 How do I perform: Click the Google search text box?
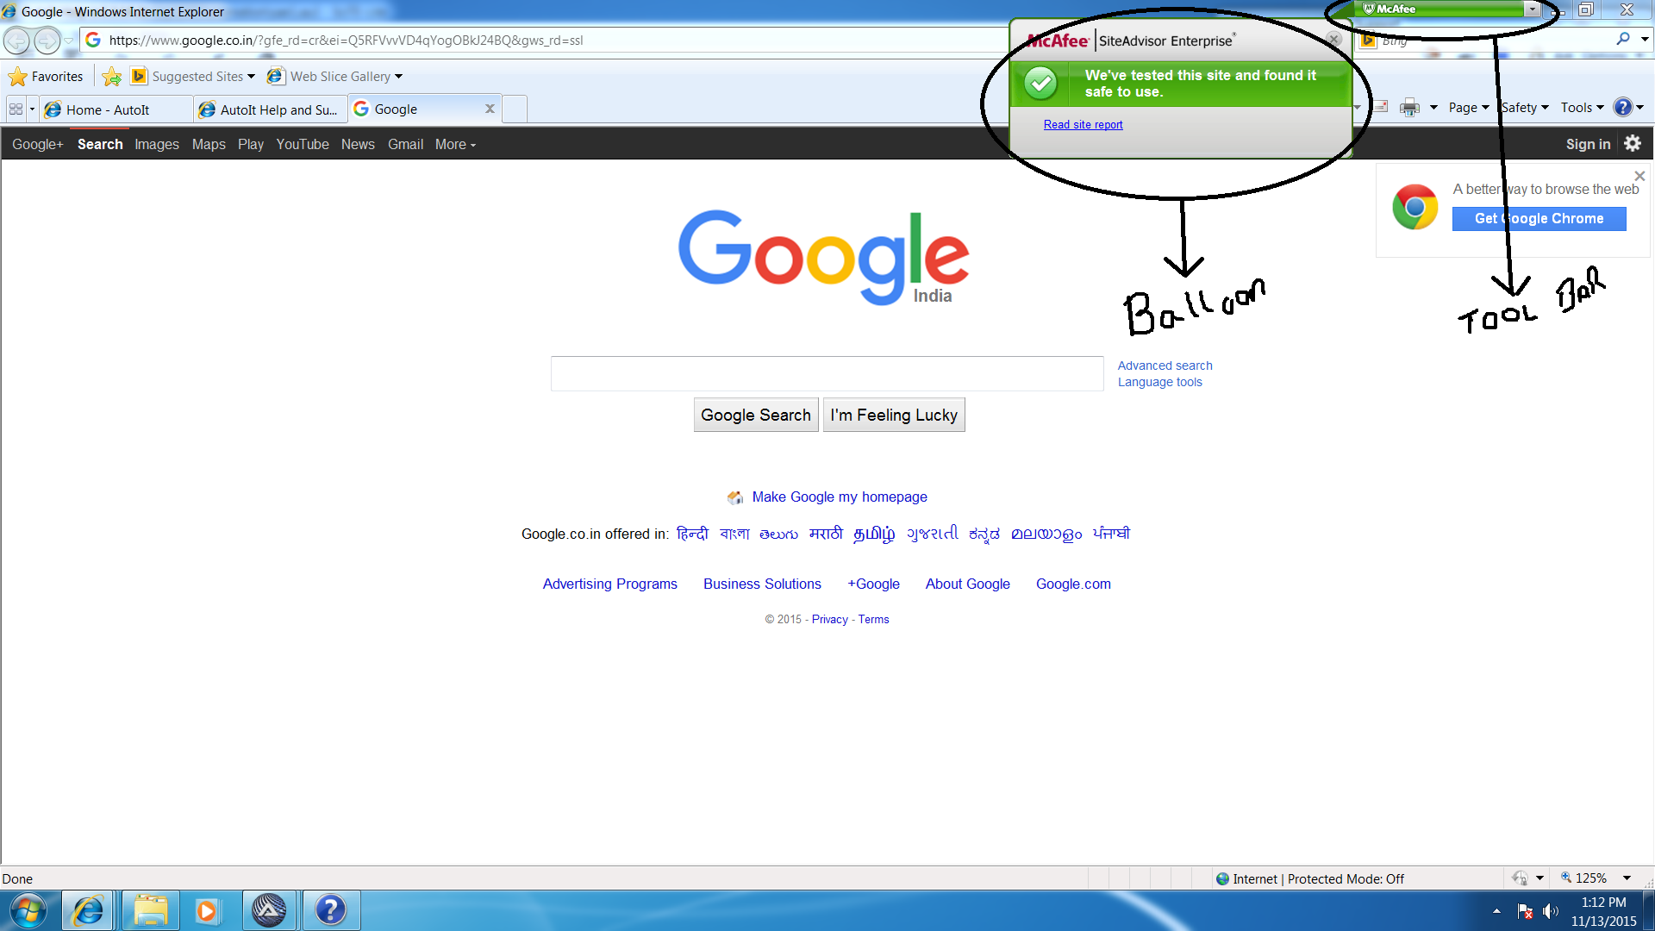pos(827,373)
